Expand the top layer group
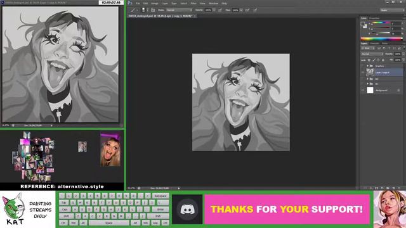Image resolution: width=406 pixels, height=228 pixels. pos(368,66)
